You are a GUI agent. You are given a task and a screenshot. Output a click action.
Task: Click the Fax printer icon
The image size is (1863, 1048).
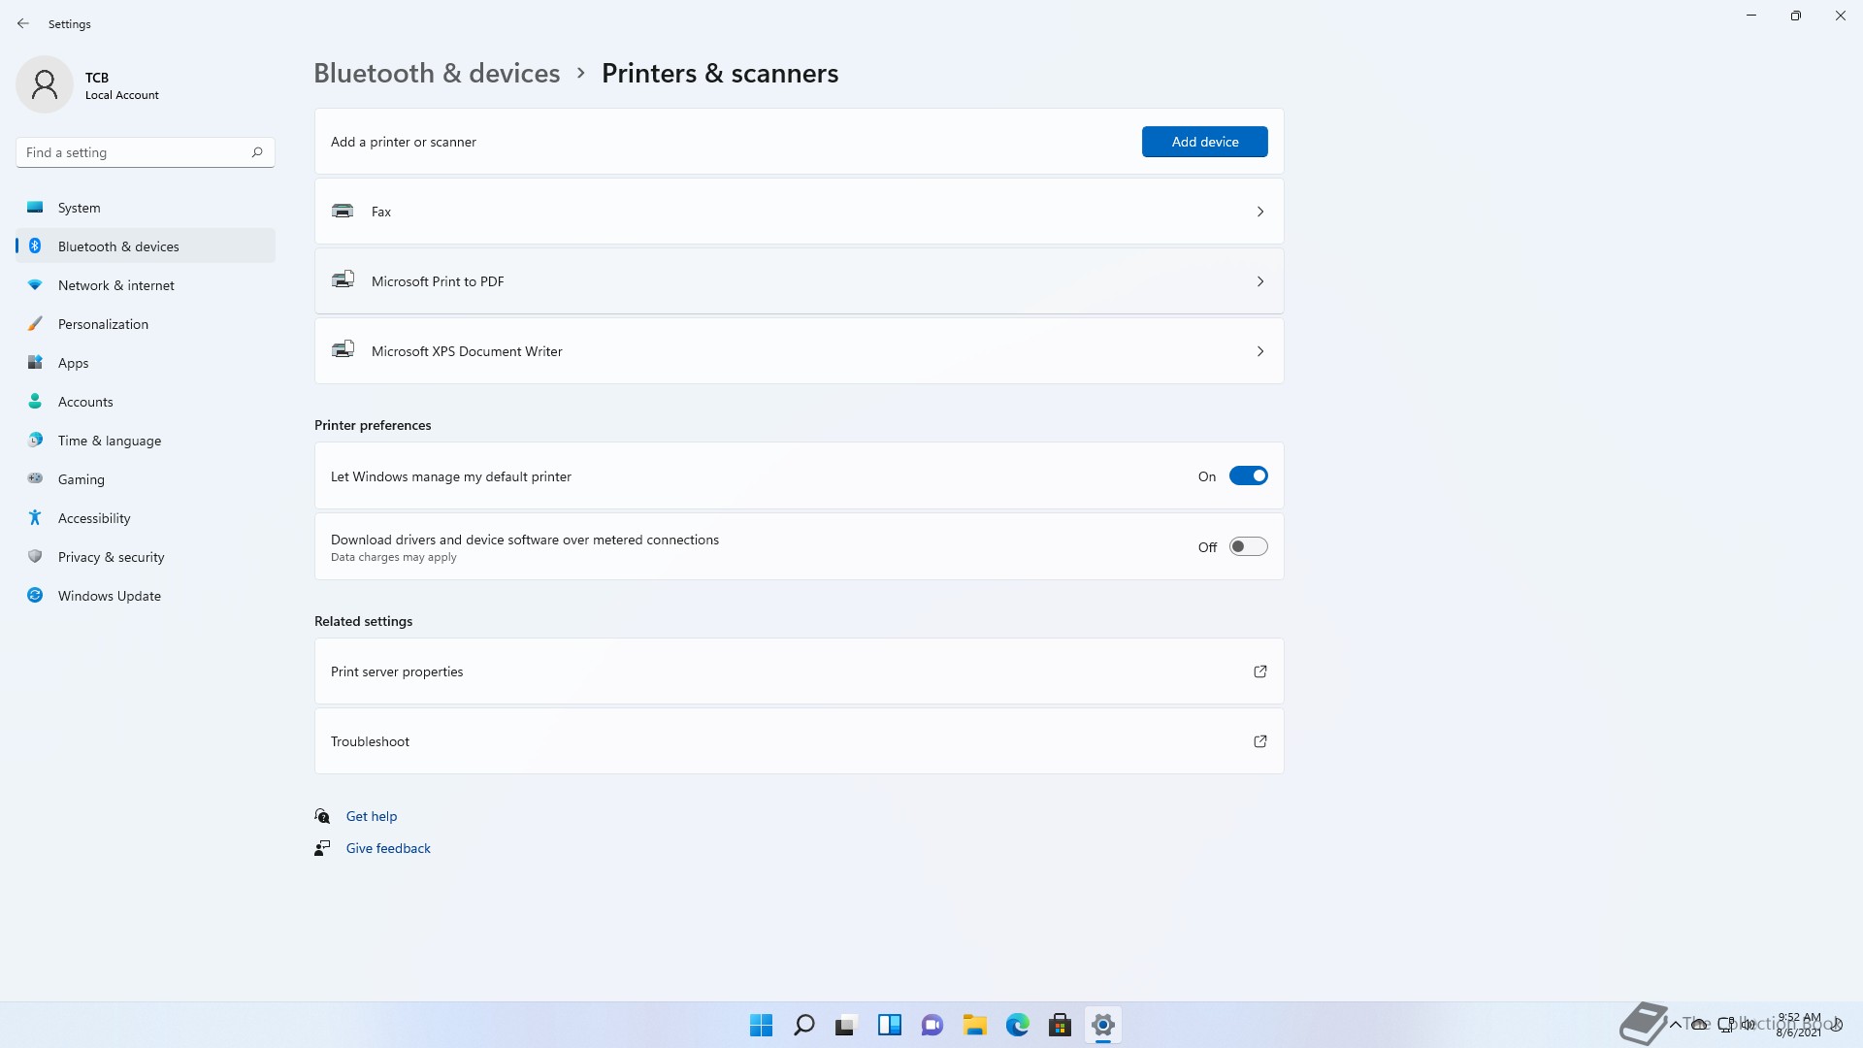(x=343, y=211)
